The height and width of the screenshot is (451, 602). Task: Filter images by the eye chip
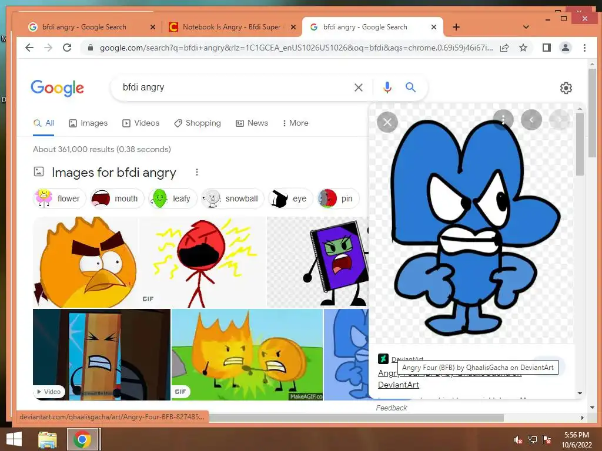point(290,198)
